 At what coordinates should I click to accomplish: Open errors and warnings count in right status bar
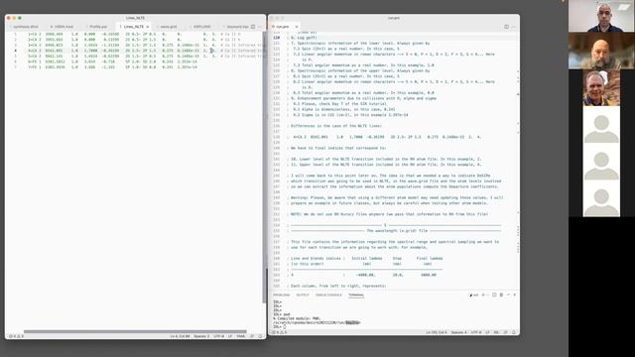(x=280, y=332)
